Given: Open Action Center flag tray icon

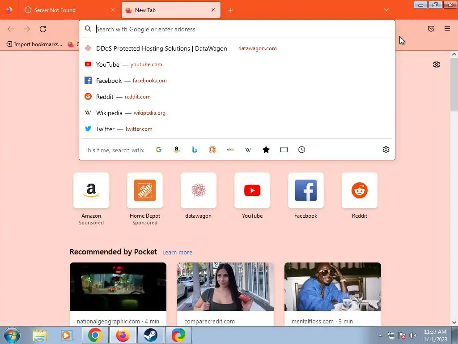Looking at the screenshot, I should pos(402,335).
